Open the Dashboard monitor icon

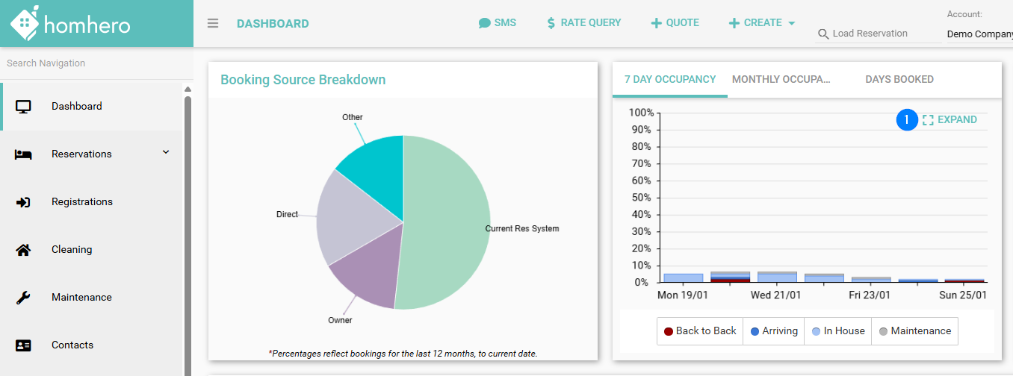click(x=23, y=107)
